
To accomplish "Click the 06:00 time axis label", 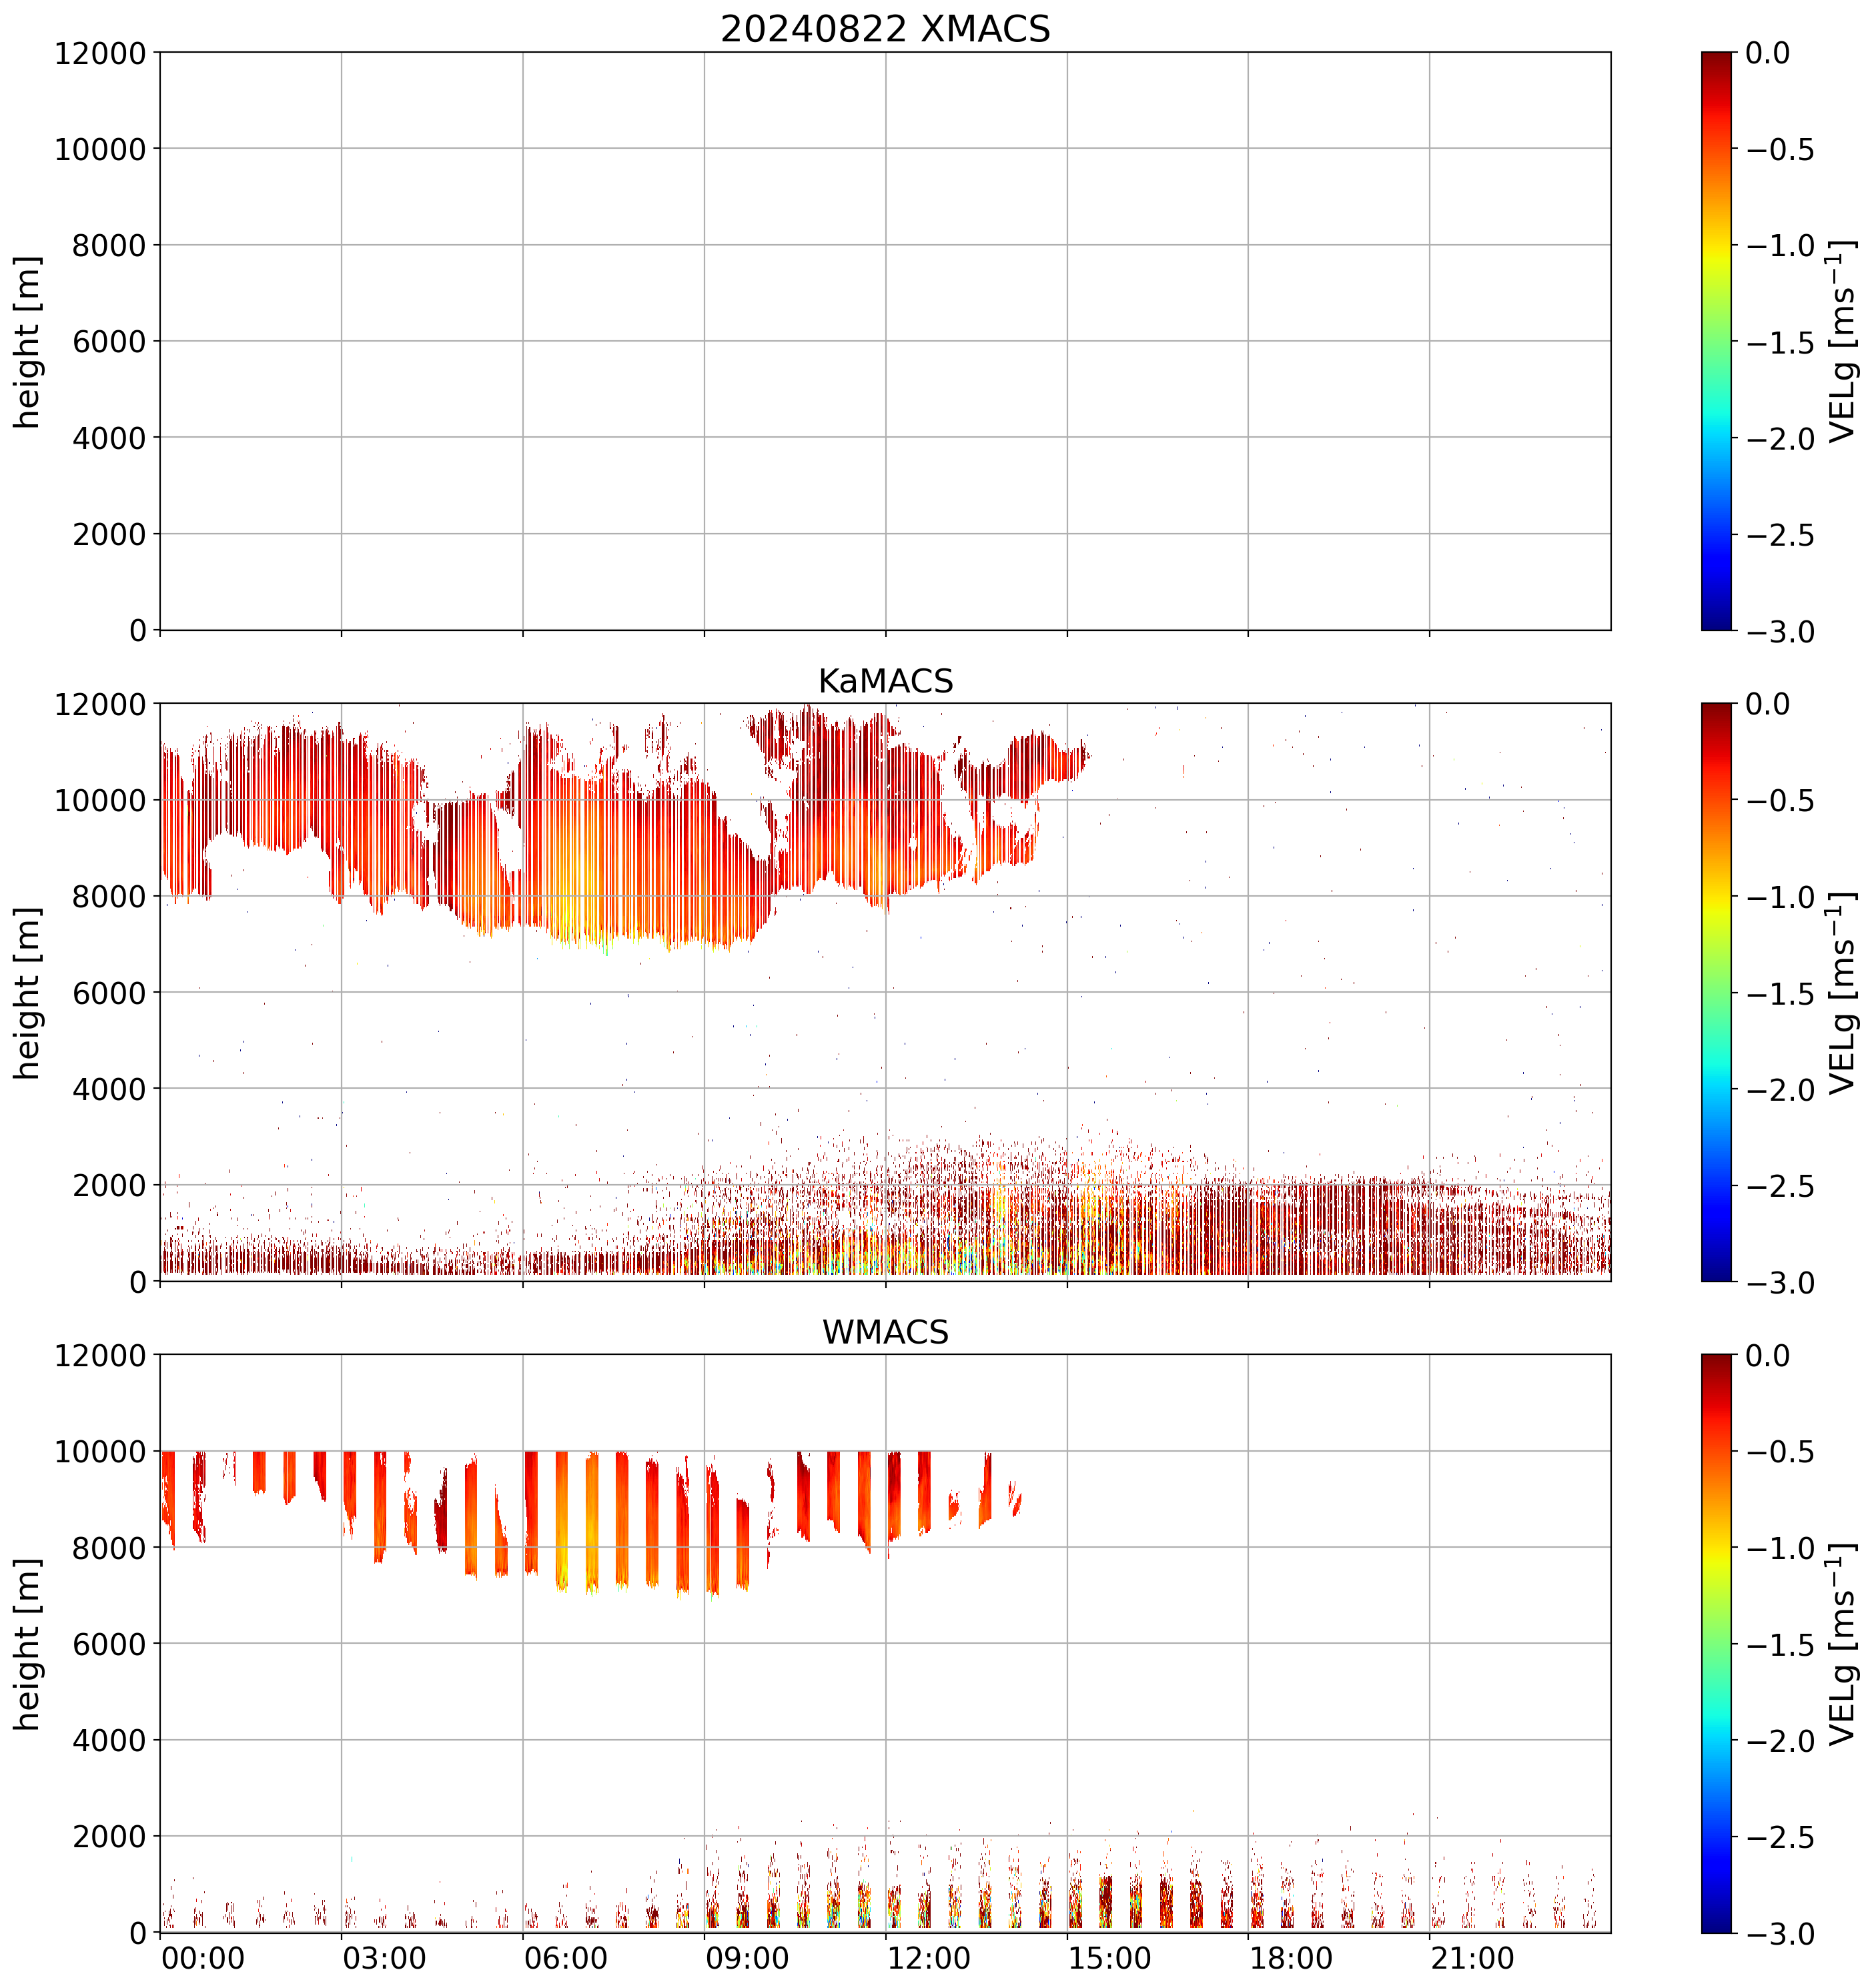I will pyautogui.click(x=566, y=1958).
